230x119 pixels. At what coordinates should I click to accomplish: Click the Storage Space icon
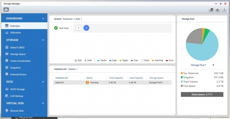tap(7, 54)
